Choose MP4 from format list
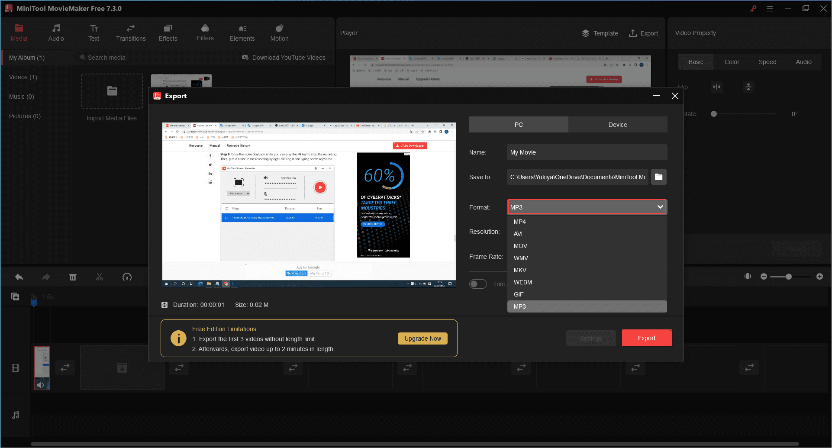This screenshot has width=832, height=448. click(x=587, y=222)
